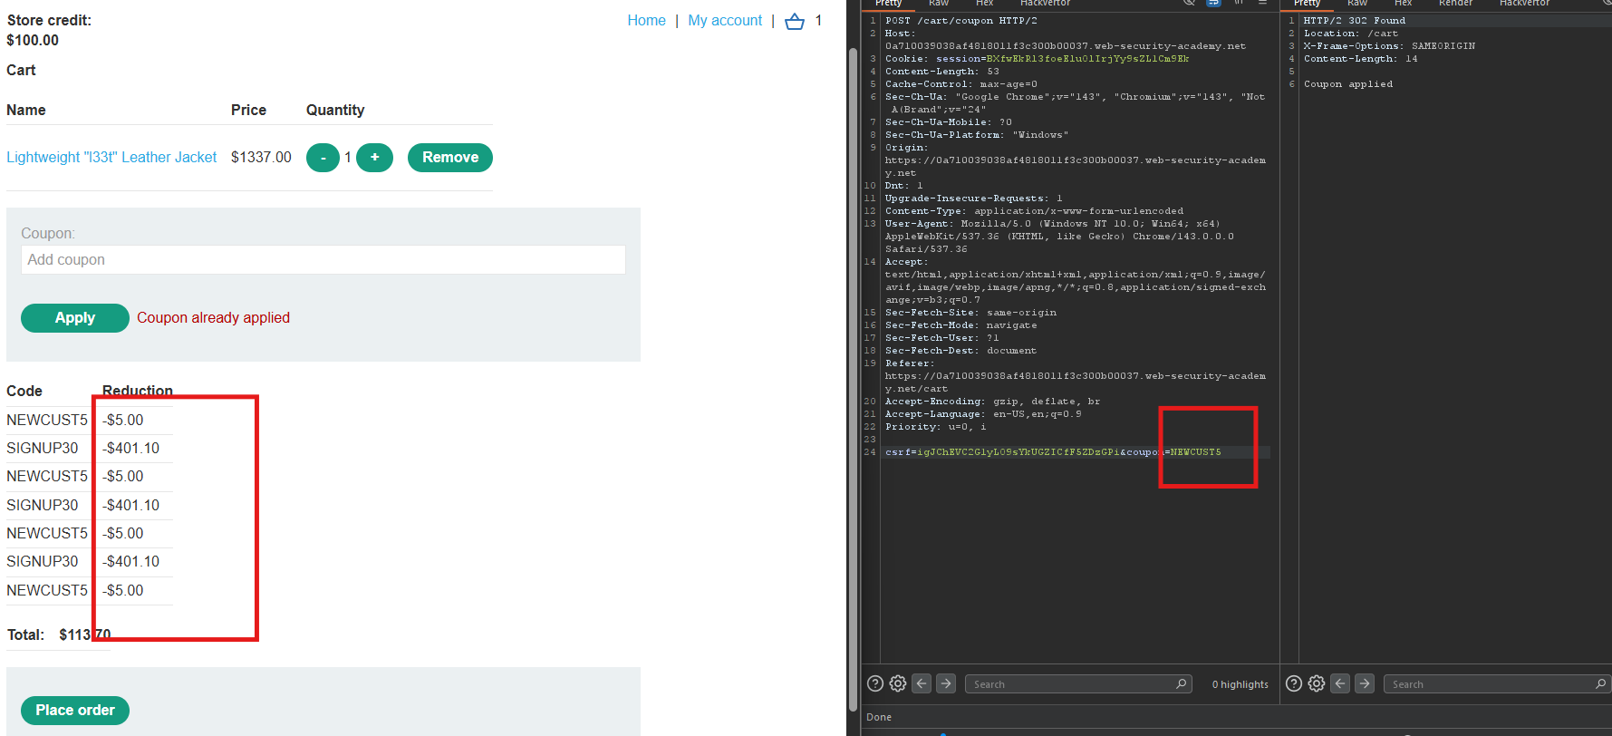
Task: Open My account link
Action: coord(725,21)
